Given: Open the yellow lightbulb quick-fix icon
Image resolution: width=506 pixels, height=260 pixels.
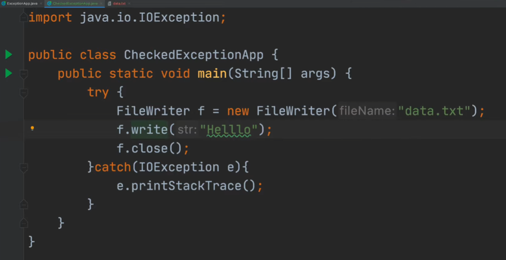Looking at the screenshot, I should pos(32,128).
